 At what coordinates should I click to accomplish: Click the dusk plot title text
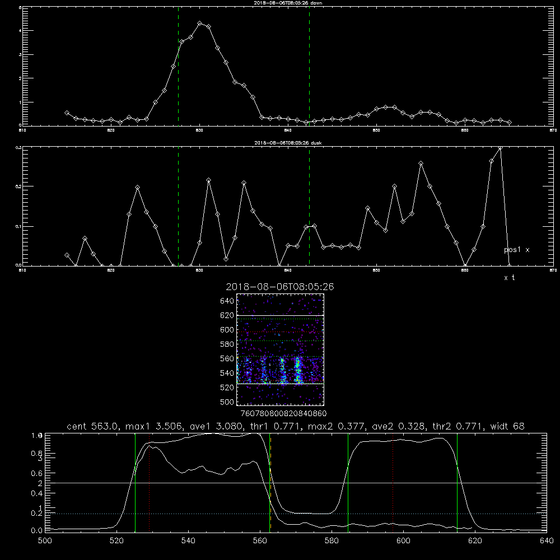pos(288,143)
